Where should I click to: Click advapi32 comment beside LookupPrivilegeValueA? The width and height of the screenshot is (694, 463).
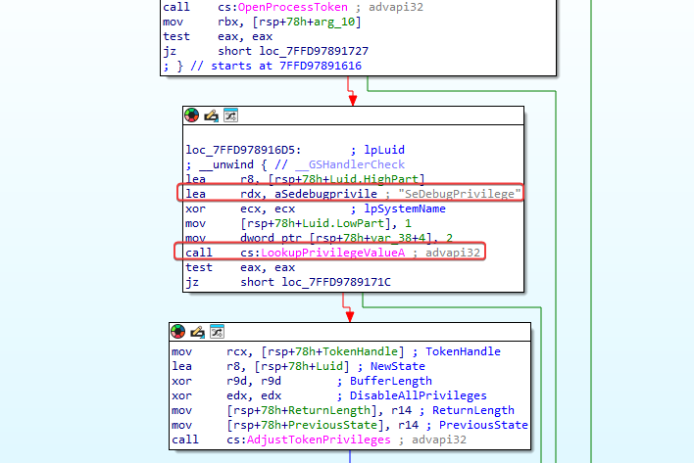pyautogui.click(x=452, y=253)
